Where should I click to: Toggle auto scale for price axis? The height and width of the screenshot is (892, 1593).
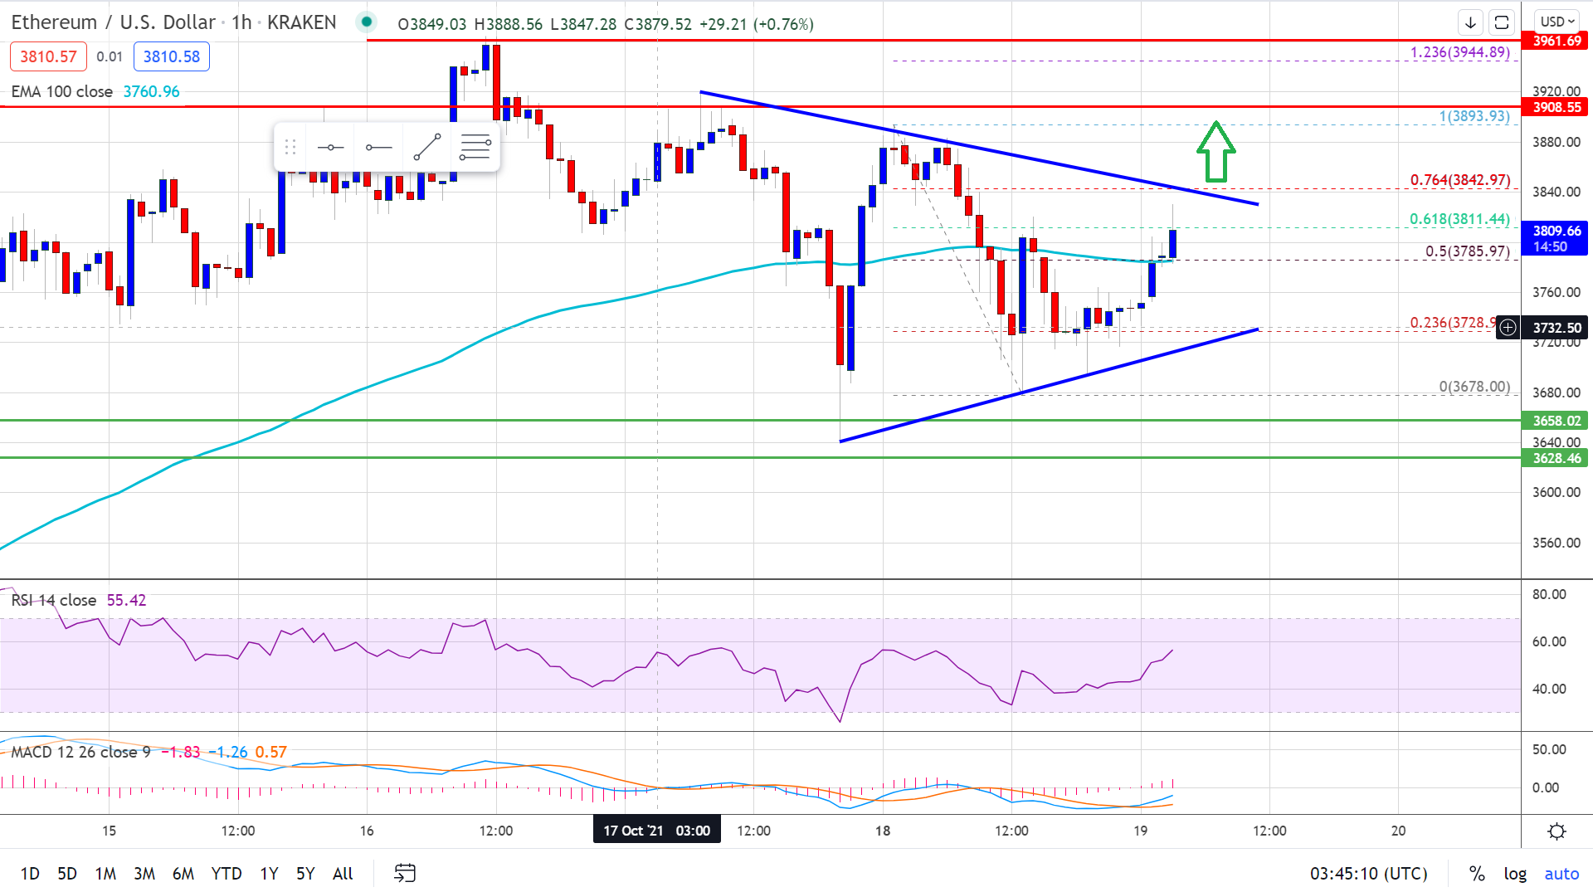click(1561, 874)
